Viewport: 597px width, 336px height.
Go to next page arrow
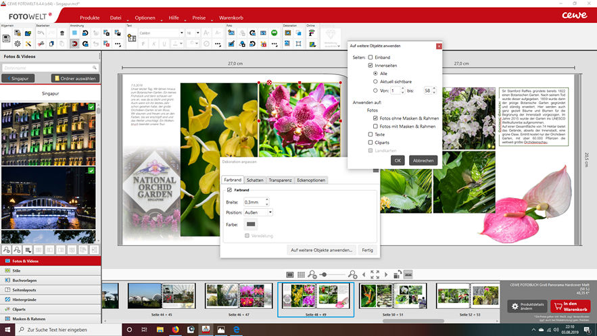[x=386, y=275]
